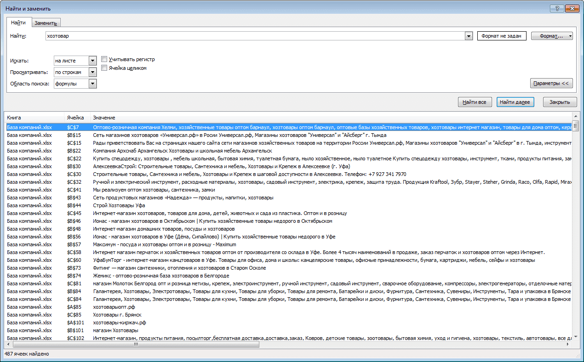Enable the Учитывать регистр checkbox
The height and width of the screenshot is (362, 584).
[x=104, y=59]
